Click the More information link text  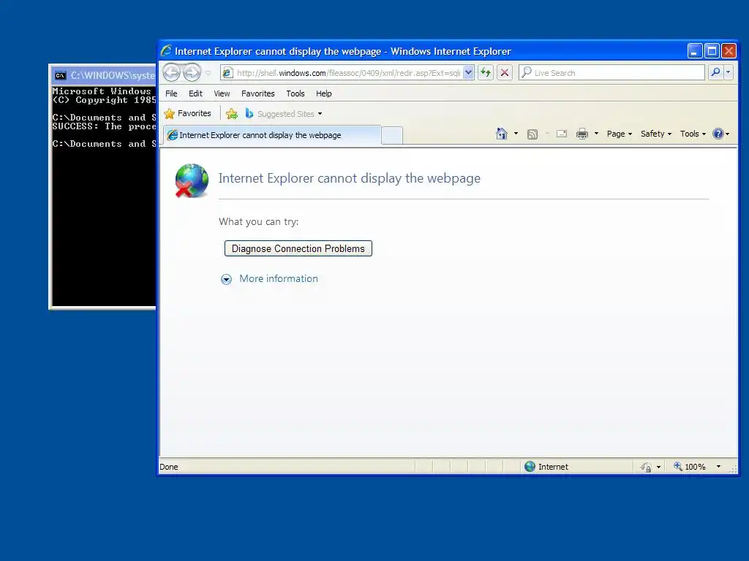pos(279,278)
